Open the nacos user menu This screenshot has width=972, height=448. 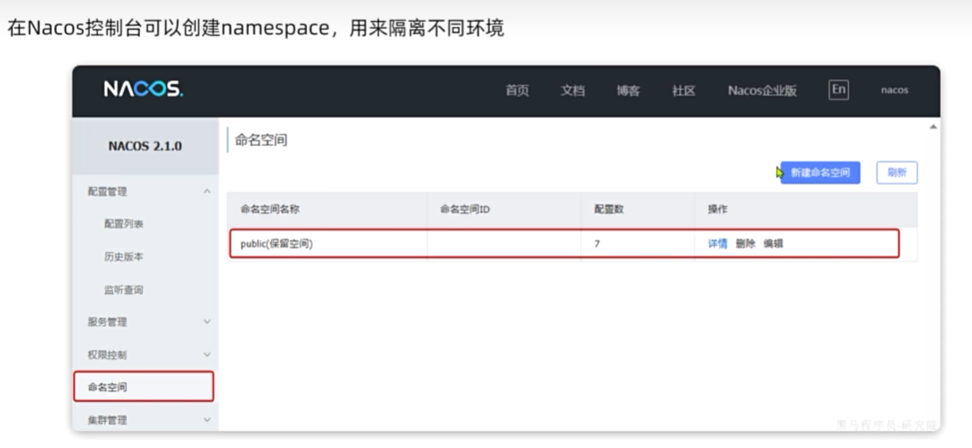pyautogui.click(x=895, y=90)
